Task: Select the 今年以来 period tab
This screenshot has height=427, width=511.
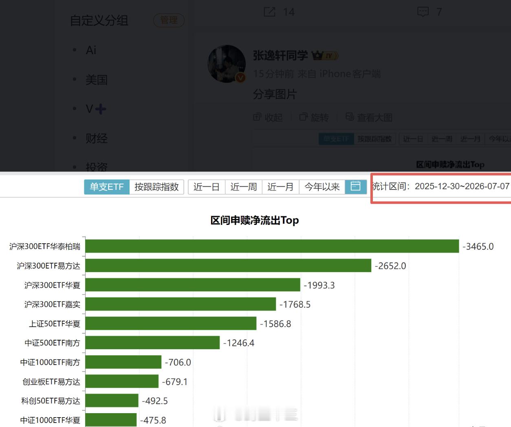Action: [322, 187]
